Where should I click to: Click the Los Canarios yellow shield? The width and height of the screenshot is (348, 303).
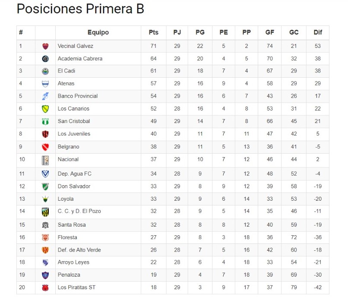[45, 109]
